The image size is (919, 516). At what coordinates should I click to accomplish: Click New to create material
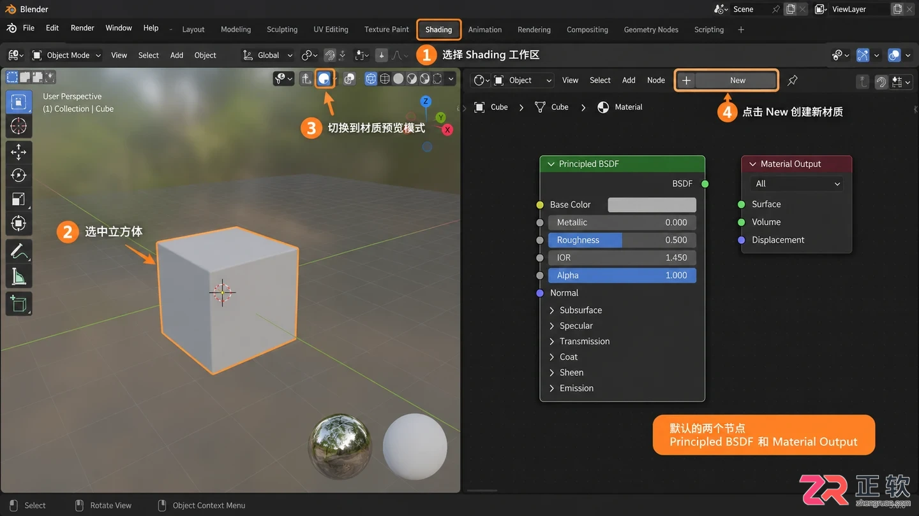737,80
